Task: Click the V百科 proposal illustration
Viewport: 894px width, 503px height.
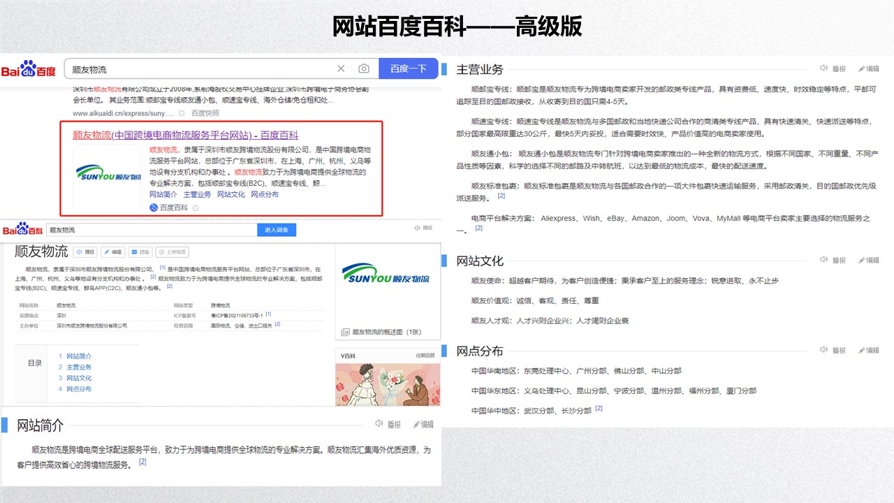Action: pos(388,384)
